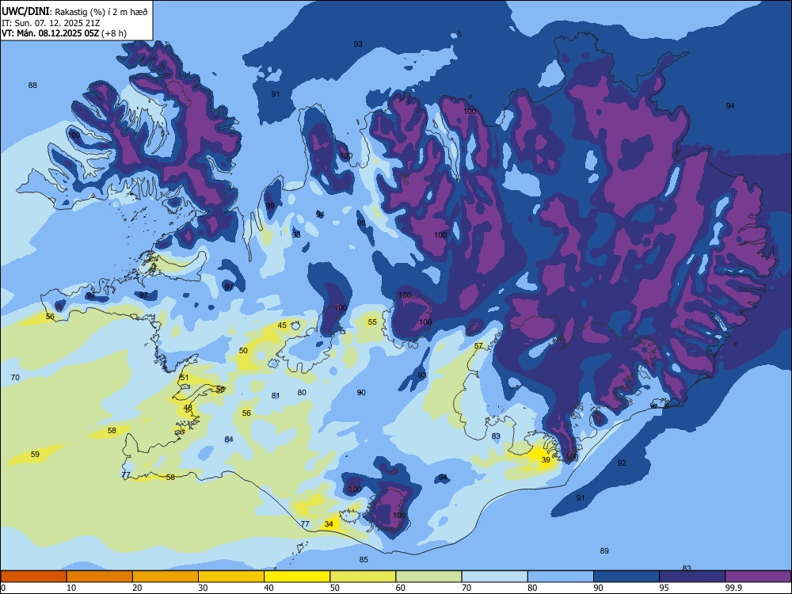Click the orange 10–20 legend swatch
Screen dimensions: 792x594
point(100,577)
